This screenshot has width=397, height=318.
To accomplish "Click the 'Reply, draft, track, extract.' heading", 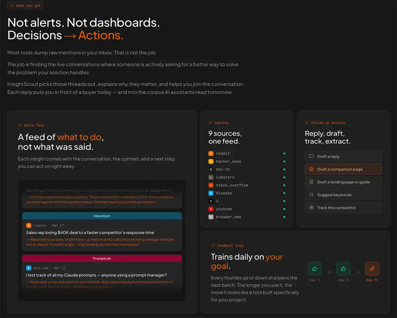I will click(x=328, y=137).
